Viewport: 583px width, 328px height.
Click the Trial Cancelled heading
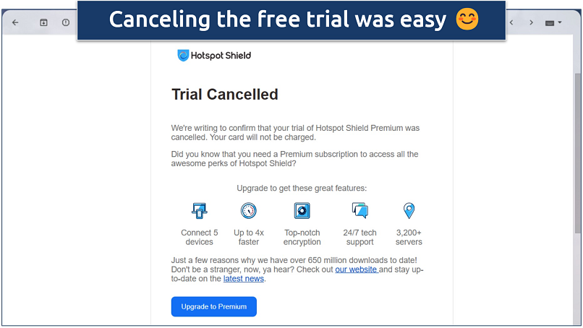pos(224,95)
